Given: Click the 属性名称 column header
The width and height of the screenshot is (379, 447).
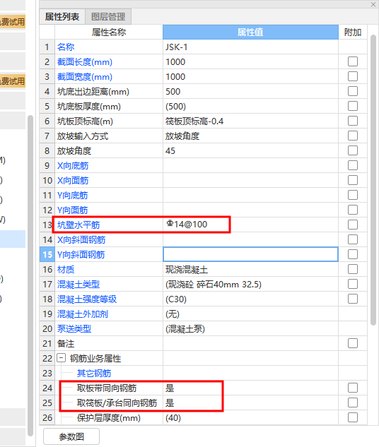Looking at the screenshot, I should pyautogui.click(x=109, y=32).
